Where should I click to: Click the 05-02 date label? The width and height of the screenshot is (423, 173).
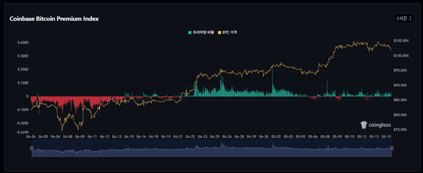pyautogui.click(x=276, y=137)
